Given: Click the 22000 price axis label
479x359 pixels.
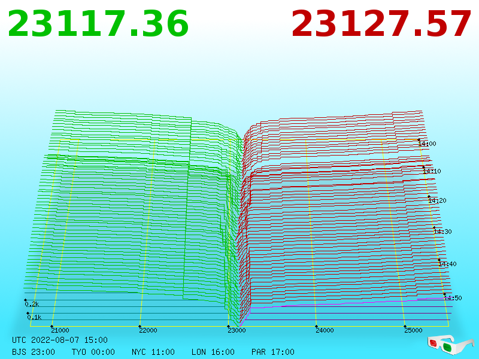Looking at the screenshot, I should point(148,330).
